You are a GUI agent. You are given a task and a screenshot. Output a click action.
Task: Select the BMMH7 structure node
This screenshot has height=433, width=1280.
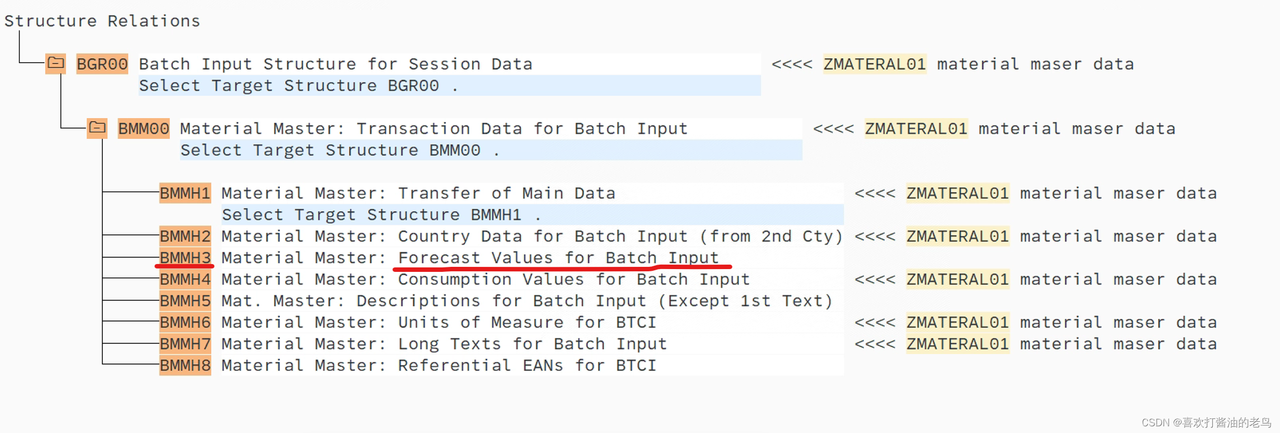[x=185, y=343]
